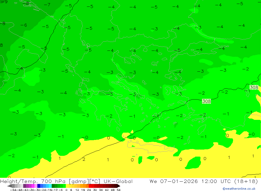261x191 pixels.
Task: Click the 'Height/Temp. 700 hPa' map title
Action: coord(33,181)
